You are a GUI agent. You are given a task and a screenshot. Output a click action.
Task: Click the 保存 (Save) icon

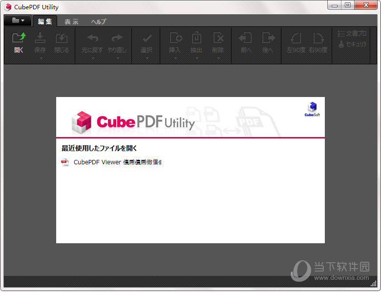coord(40,38)
